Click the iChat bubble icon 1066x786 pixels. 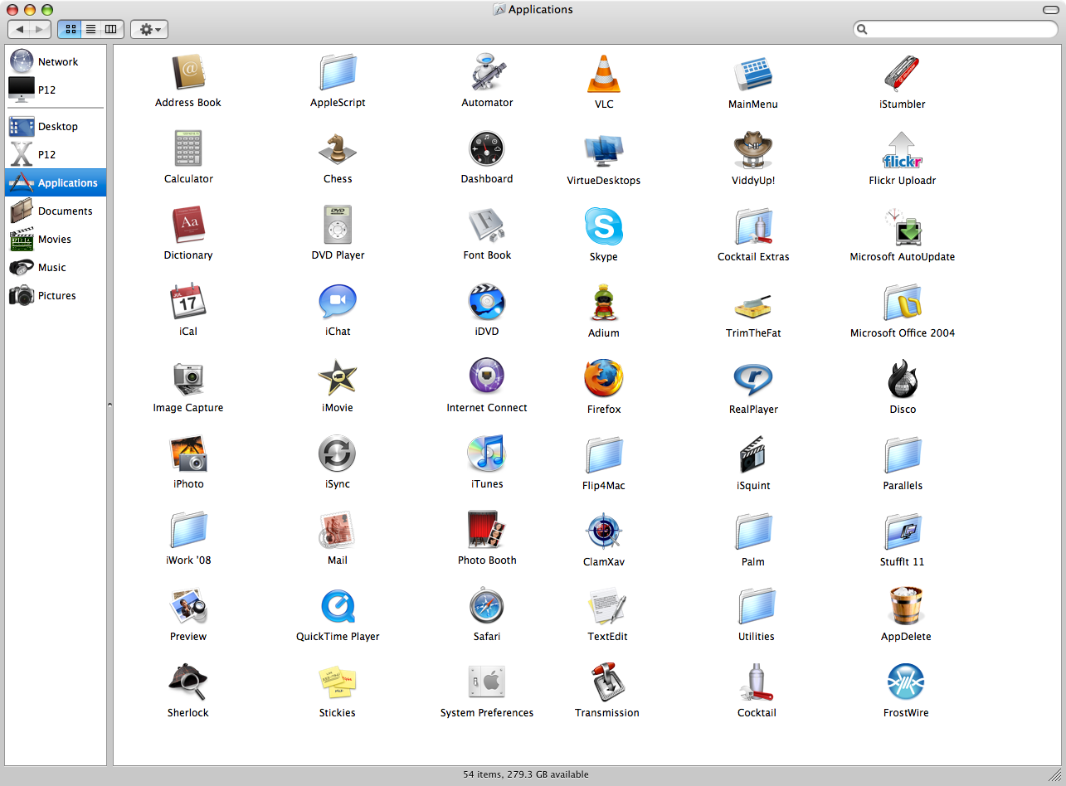click(x=338, y=302)
